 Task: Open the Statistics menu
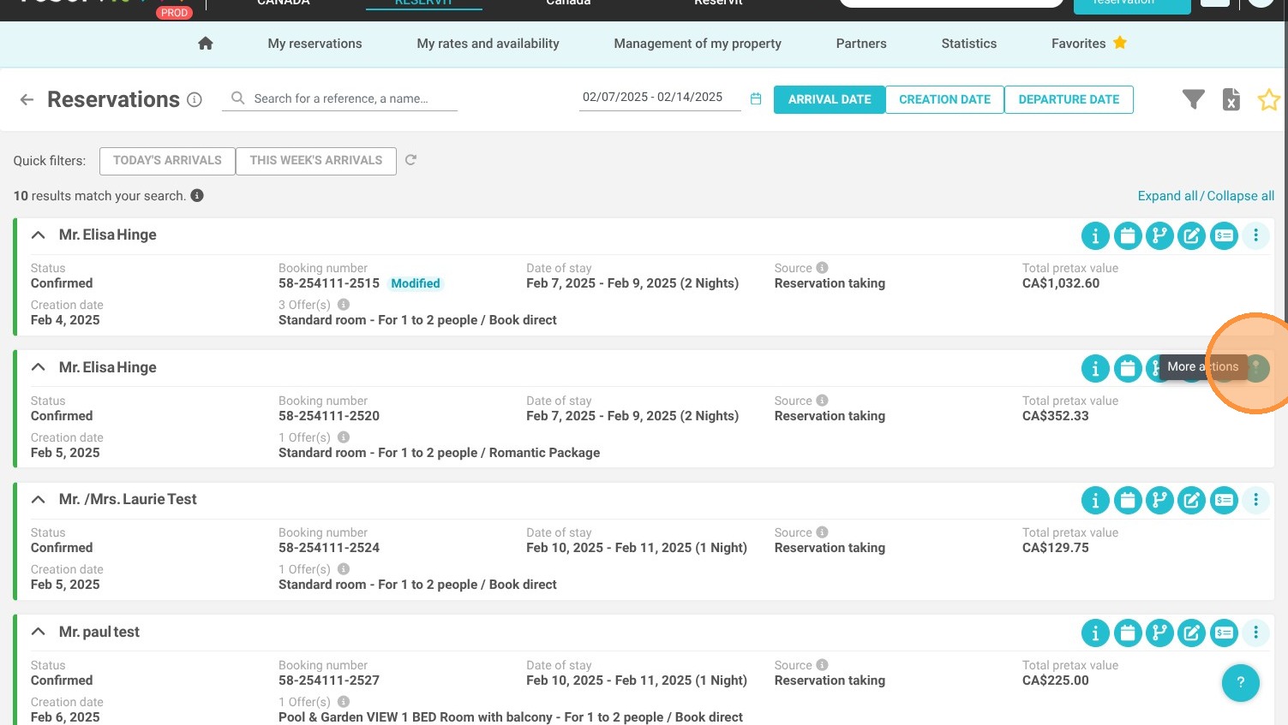[x=968, y=44]
